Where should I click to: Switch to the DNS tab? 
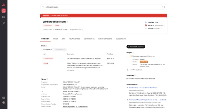click(64, 39)
